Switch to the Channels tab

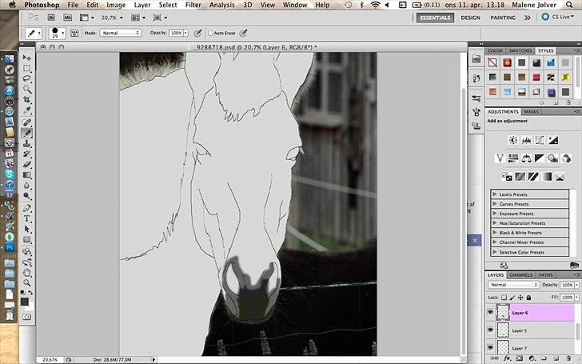click(x=521, y=275)
